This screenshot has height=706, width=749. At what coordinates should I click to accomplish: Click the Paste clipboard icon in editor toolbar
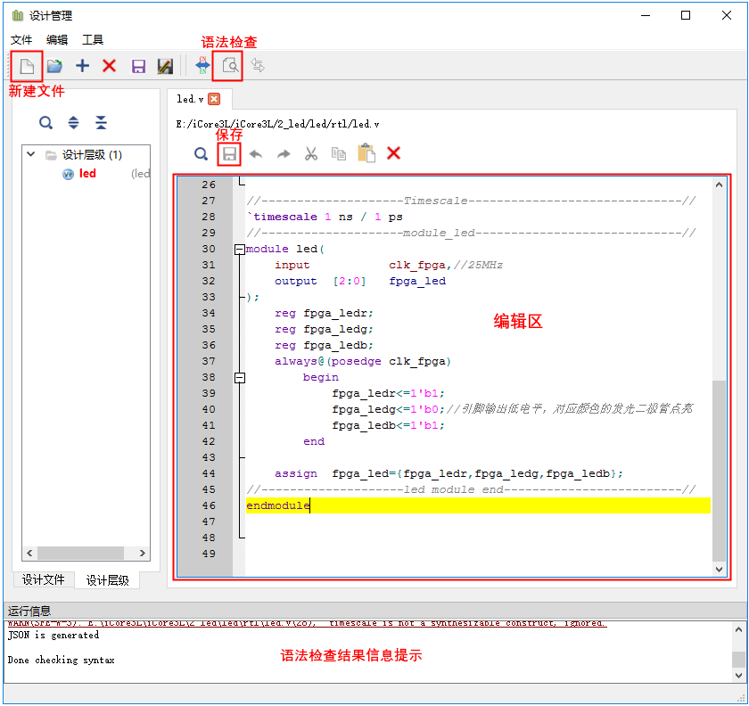coord(366,154)
